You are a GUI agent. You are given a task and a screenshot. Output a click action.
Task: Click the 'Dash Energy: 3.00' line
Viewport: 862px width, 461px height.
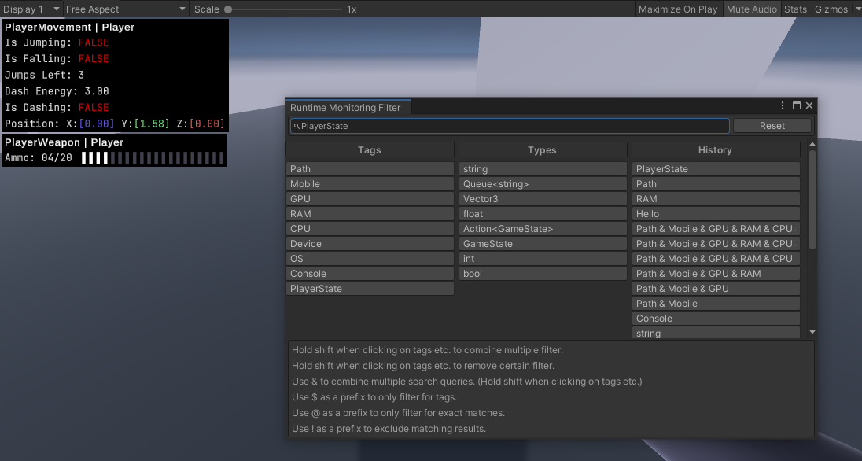[57, 90]
